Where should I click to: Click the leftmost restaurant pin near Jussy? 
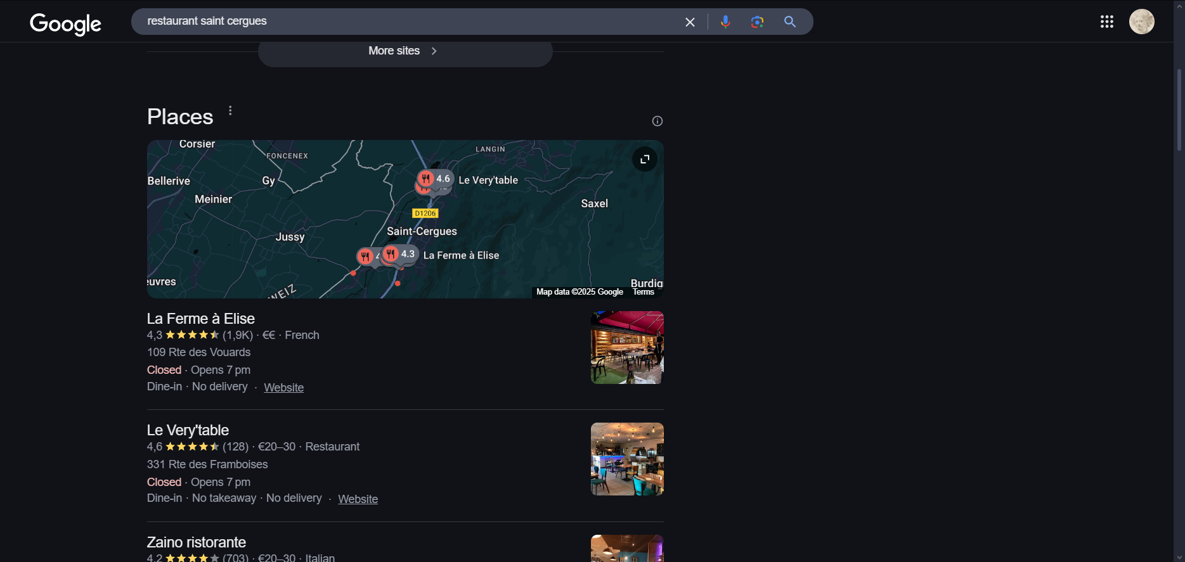point(365,256)
